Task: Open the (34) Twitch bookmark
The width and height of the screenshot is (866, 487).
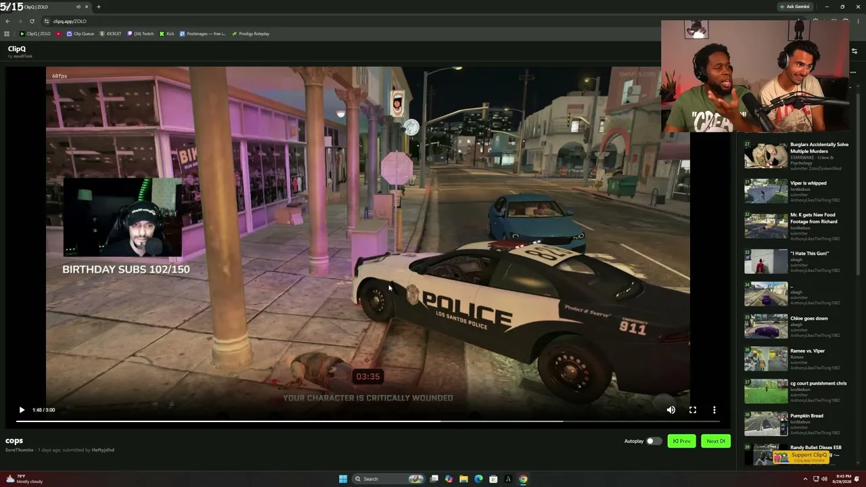Action: coord(141,34)
